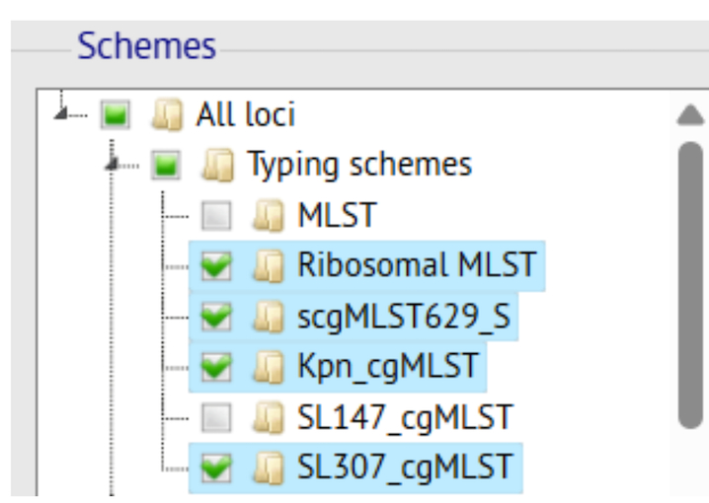Image resolution: width=709 pixels, height=503 pixels.
Task: Click the scgMLST629_S folder icon
Action: click(266, 316)
